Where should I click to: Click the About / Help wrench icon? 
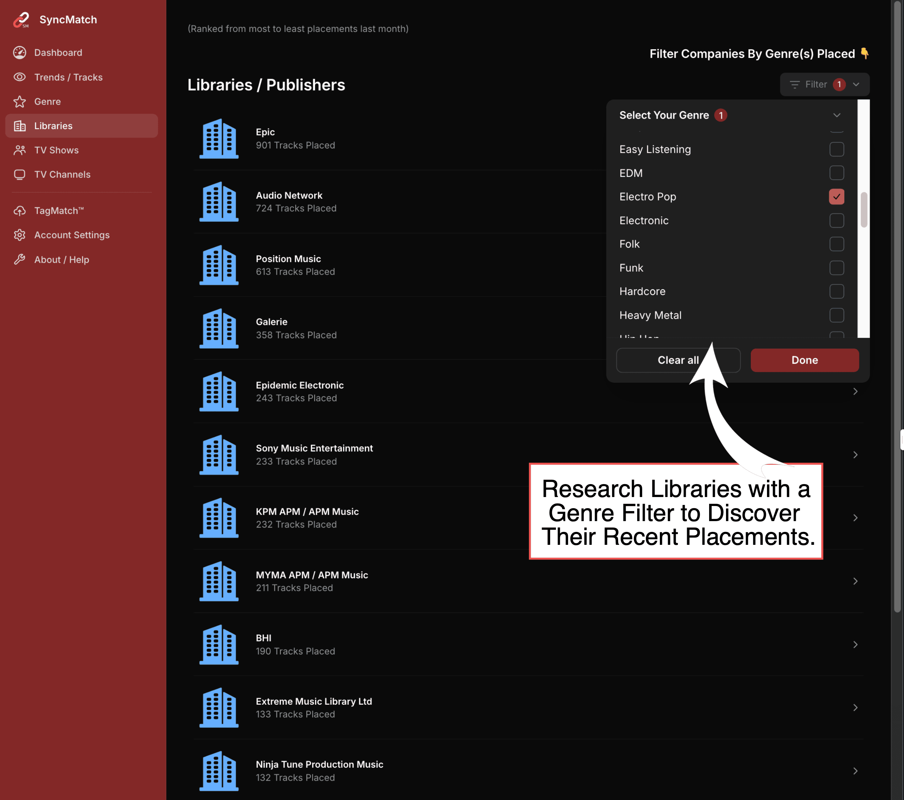point(19,259)
